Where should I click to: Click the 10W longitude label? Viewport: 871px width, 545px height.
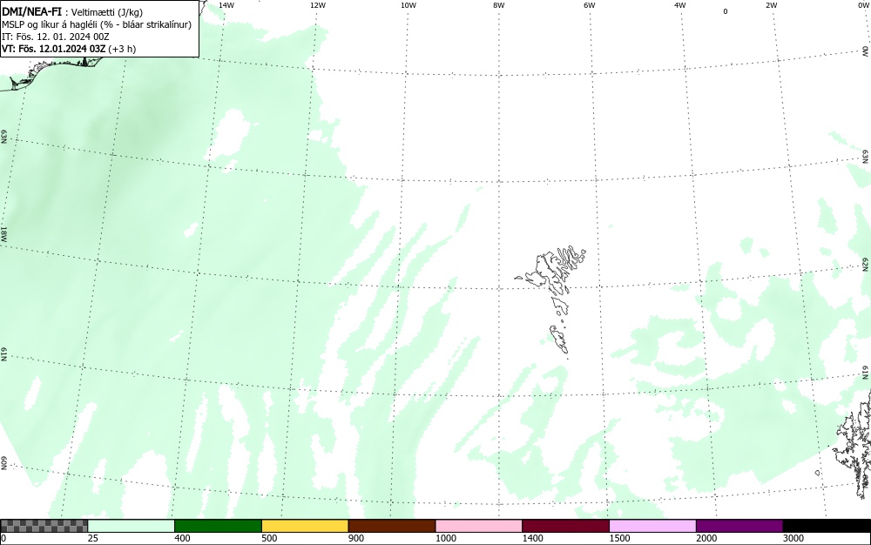click(408, 5)
